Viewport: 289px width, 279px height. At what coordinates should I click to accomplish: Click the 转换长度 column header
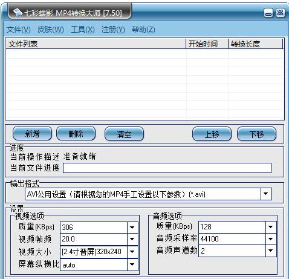[256, 44]
